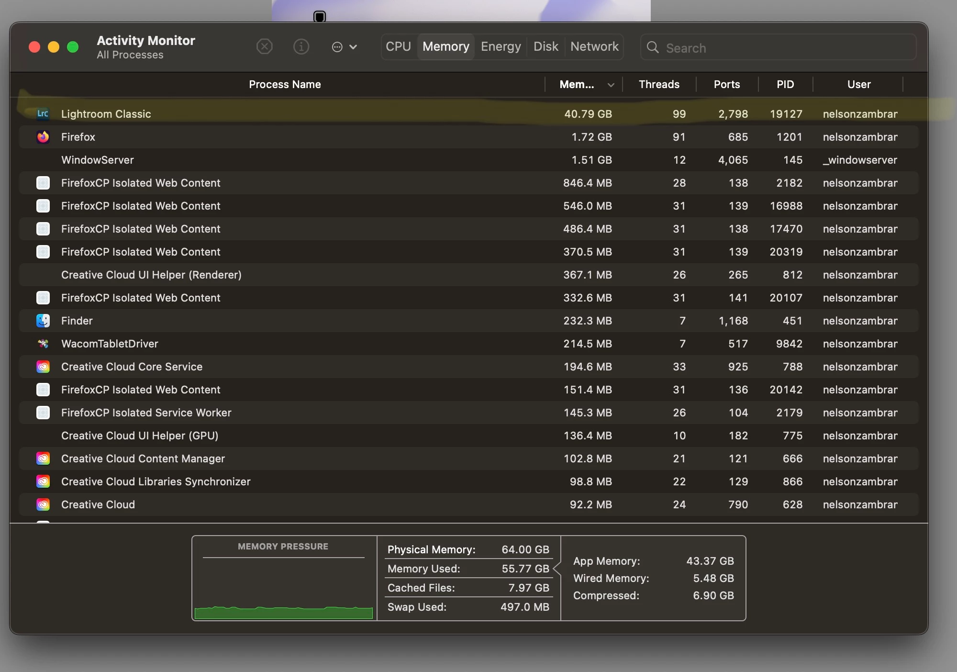This screenshot has width=957, height=672.
Task: Open the Network tab
Action: click(594, 47)
